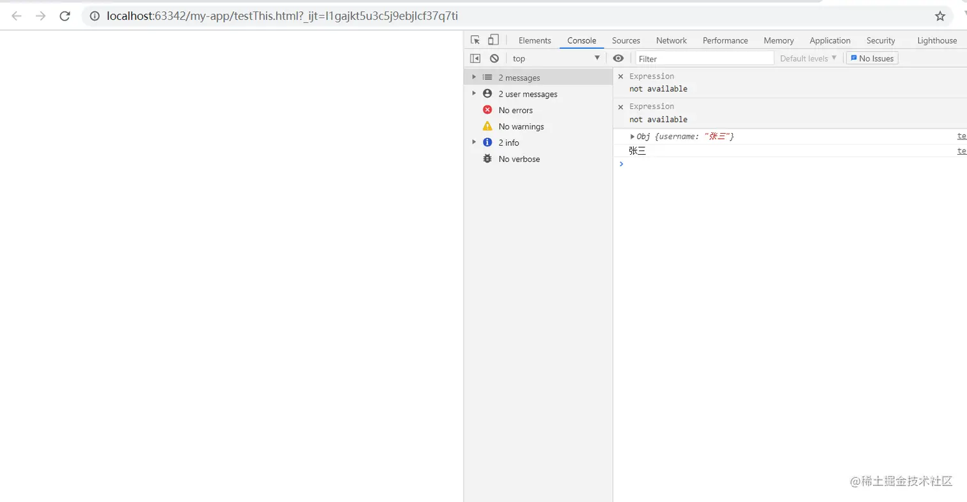Expand the Obj {username} logged object
The height and width of the screenshot is (502, 967).
click(633, 136)
